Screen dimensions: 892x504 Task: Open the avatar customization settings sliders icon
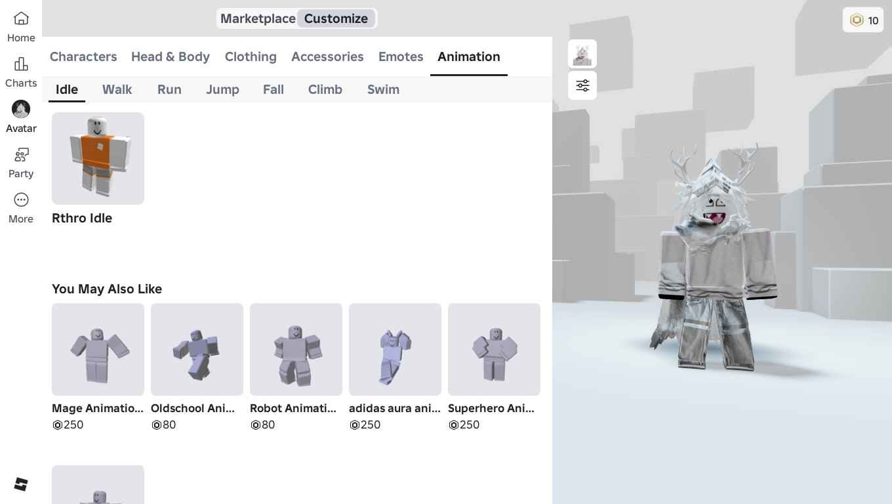(582, 85)
